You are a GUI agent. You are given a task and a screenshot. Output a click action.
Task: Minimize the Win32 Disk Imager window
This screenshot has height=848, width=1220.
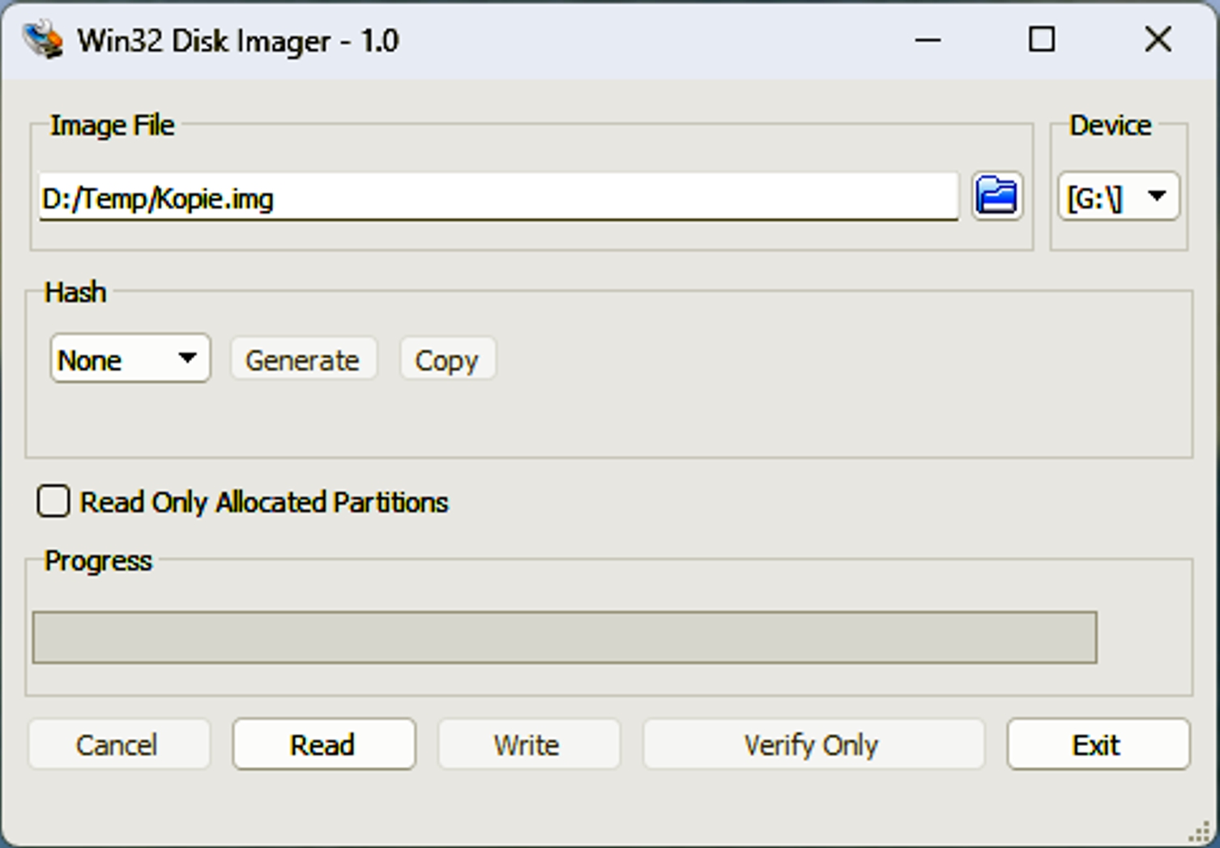point(928,40)
